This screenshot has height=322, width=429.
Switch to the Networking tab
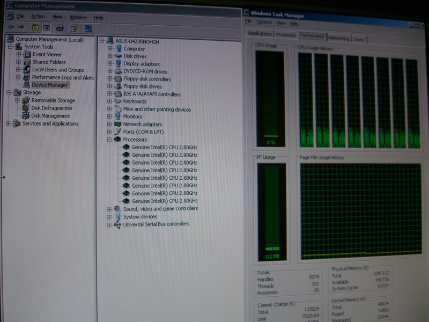coord(339,38)
